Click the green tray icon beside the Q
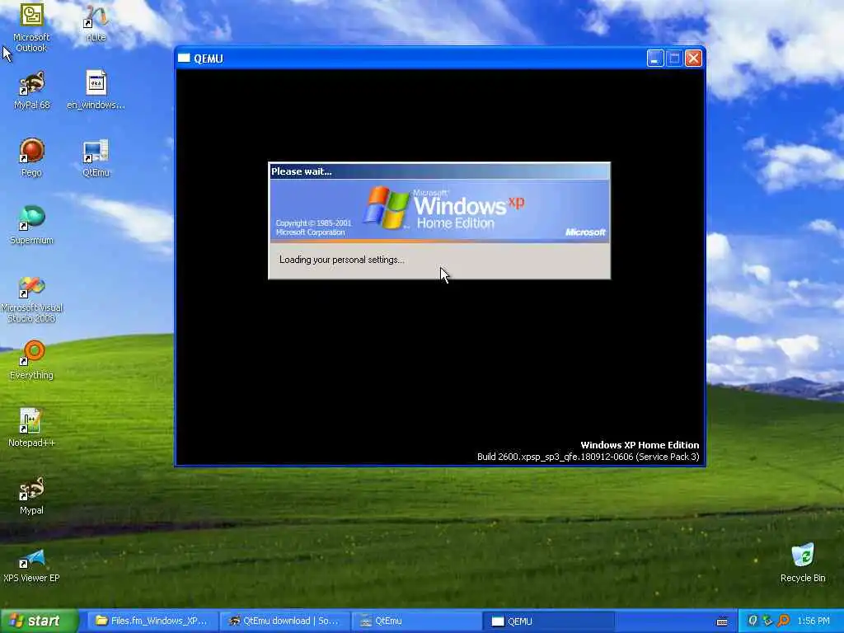Viewport: 844px width, 633px height. coord(767,621)
